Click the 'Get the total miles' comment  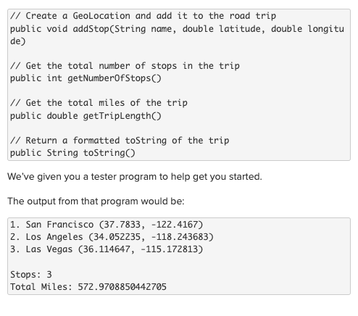pos(99,103)
